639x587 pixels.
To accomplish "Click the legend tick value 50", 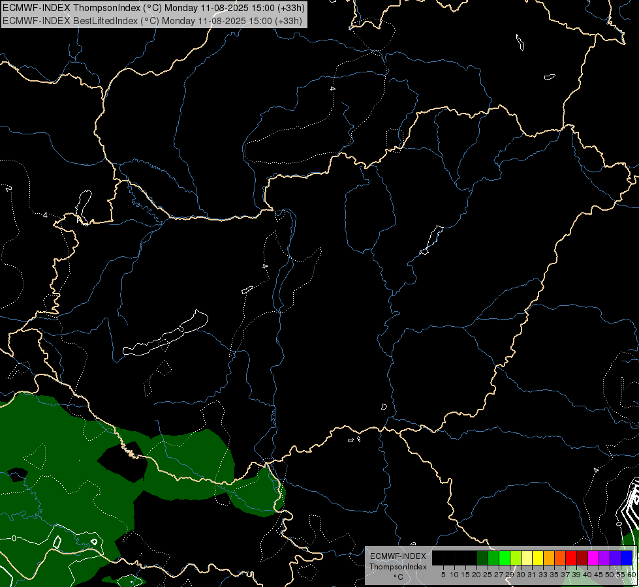I will 610,575.
